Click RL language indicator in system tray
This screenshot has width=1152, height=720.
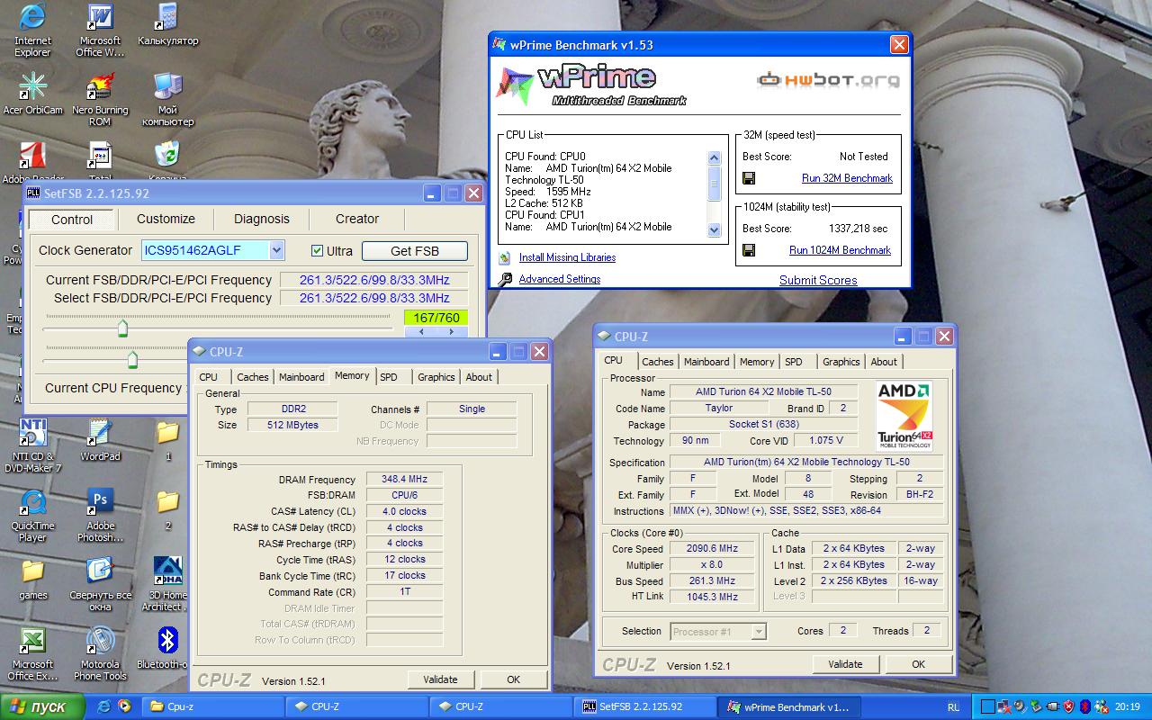[954, 707]
